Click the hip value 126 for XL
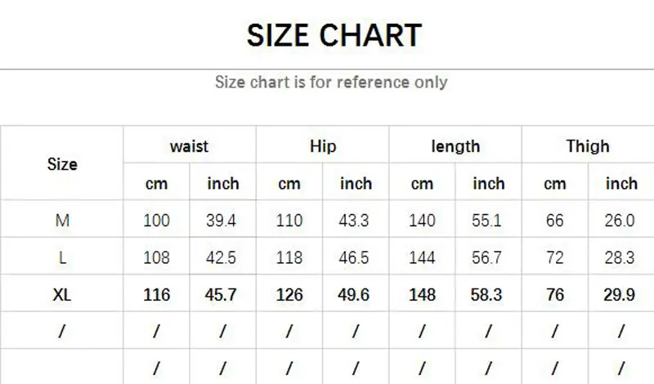Image resolution: width=654 pixels, height=384 pixels. tap(289, 295)
